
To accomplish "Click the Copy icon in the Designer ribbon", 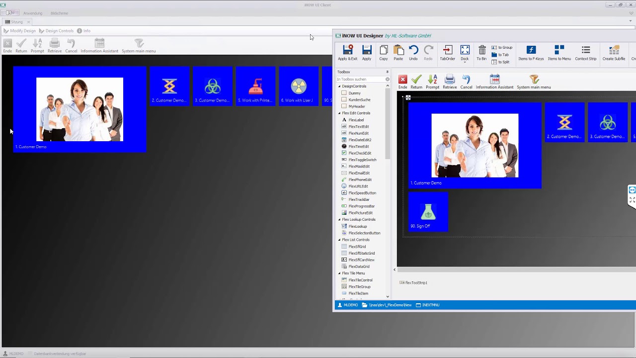I will [x=384, y=50].
